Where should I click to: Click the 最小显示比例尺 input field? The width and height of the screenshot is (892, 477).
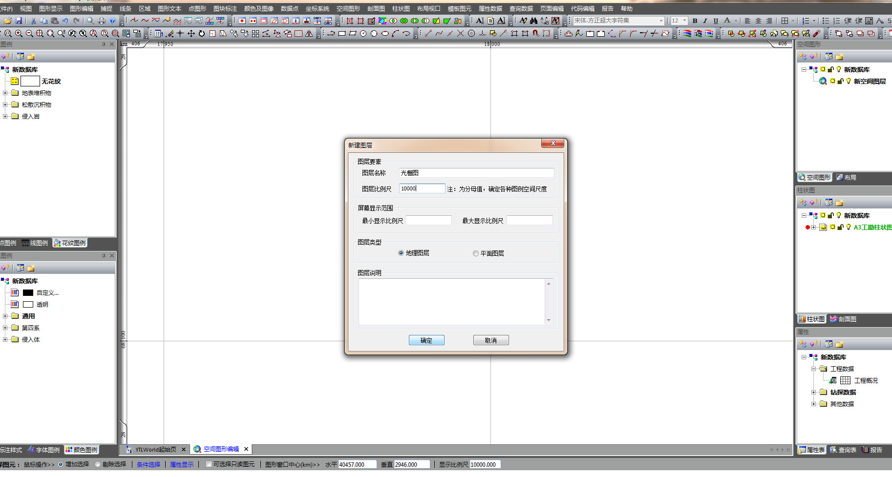(x=429, y=220)
